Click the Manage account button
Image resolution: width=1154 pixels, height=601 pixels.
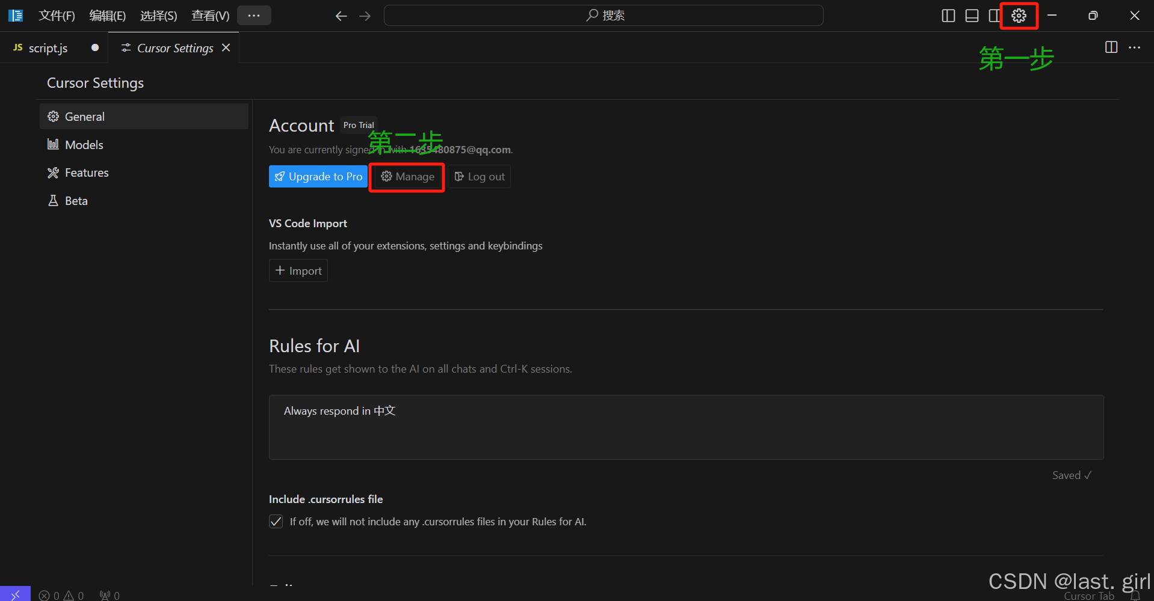tap(407, 177)
